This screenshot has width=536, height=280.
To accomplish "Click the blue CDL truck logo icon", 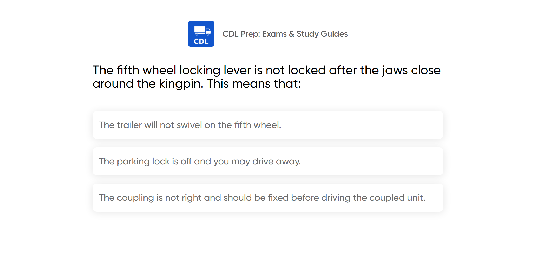I will click(x=201, y=34).
